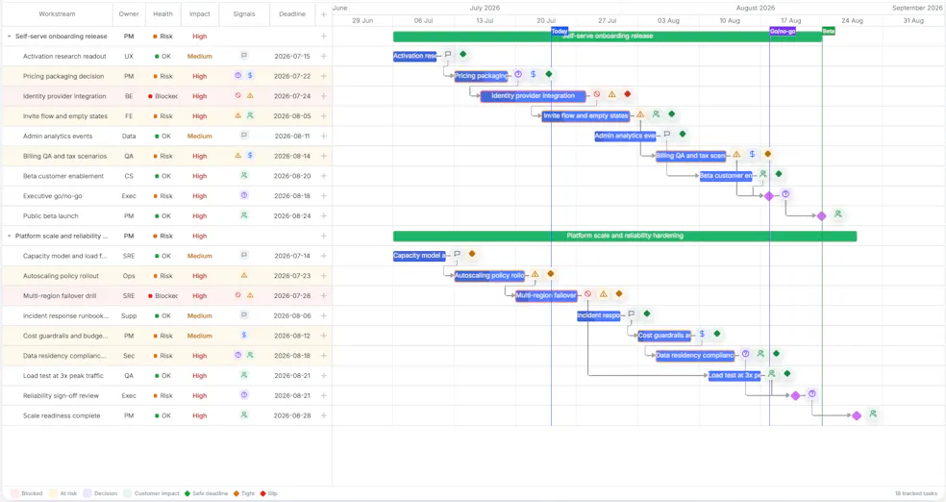Select the Activation research readout Gantt bar
This screenshot has height=502, width=946.
[415, 56]
